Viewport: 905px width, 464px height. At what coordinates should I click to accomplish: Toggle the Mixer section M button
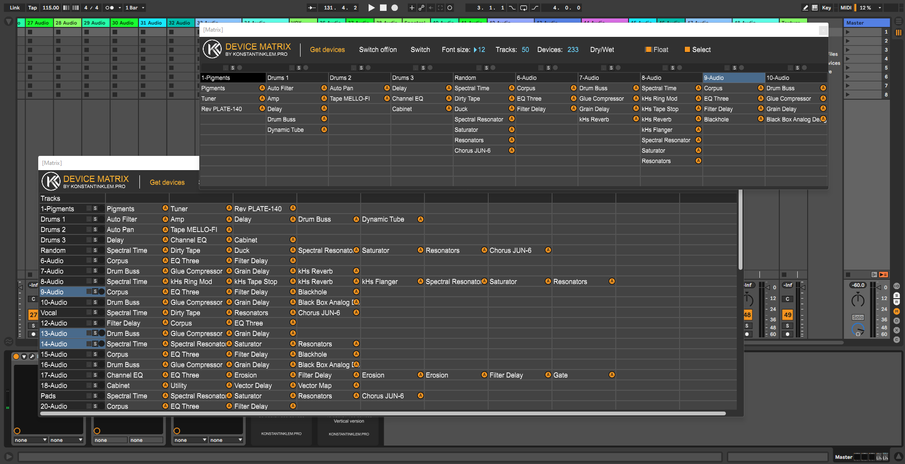click(896, 311)
